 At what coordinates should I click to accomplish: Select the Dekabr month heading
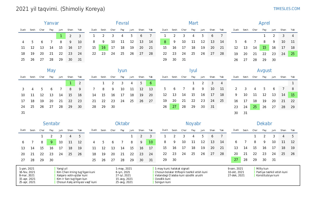(x=264, y=124)
